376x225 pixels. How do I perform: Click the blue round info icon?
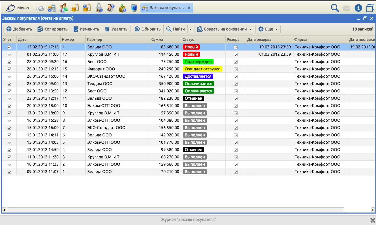pyautogui.click(x=358, y=8)
